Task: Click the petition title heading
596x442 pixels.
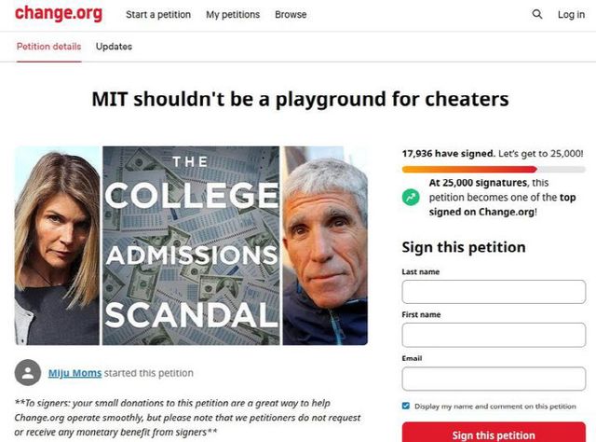Action: [x=300, y=98]
